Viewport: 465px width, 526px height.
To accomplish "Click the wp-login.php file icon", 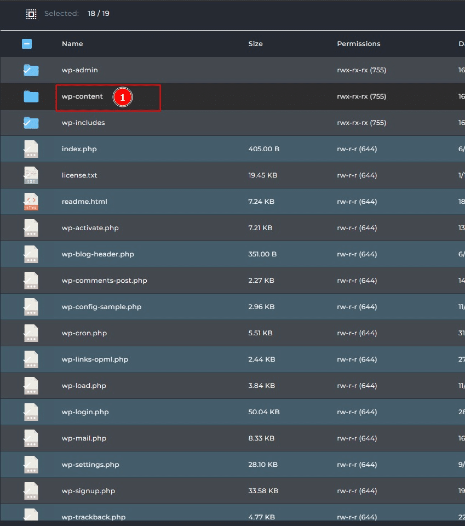I will point(31,412).
